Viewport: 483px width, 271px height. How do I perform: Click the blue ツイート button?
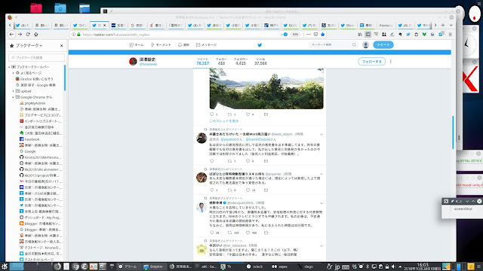(x=383, y=45)
